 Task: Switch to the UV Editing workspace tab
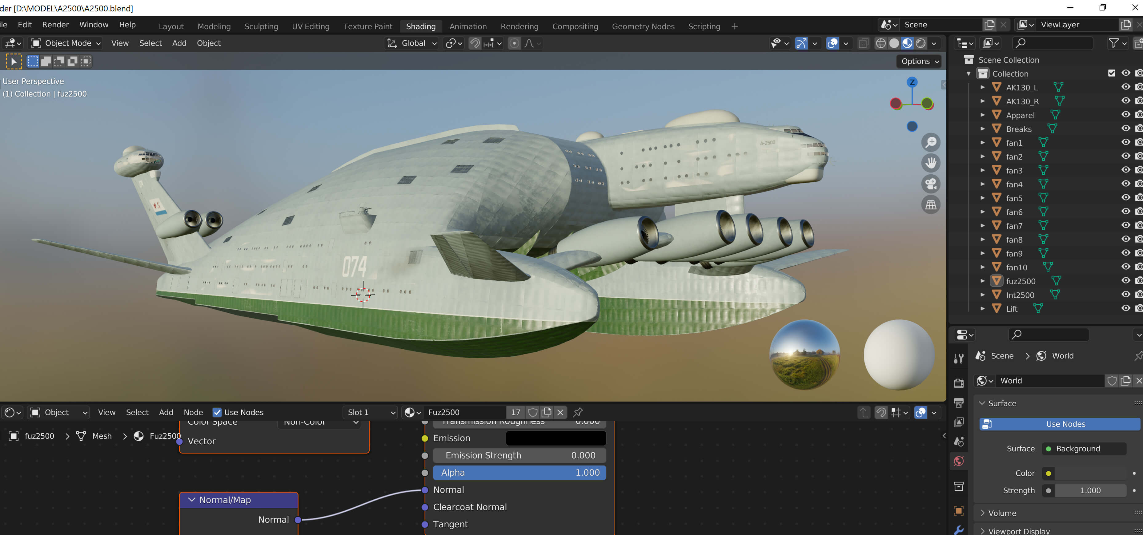click(x=310, y=26)
